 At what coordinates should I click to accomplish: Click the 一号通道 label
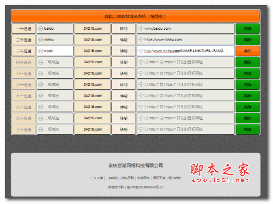pos(24,28)
